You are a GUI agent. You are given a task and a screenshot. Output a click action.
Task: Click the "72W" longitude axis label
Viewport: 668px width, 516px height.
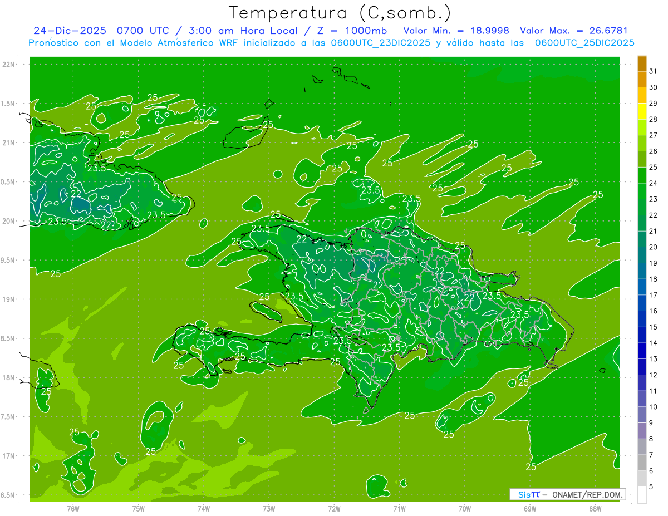coord(334,508)
